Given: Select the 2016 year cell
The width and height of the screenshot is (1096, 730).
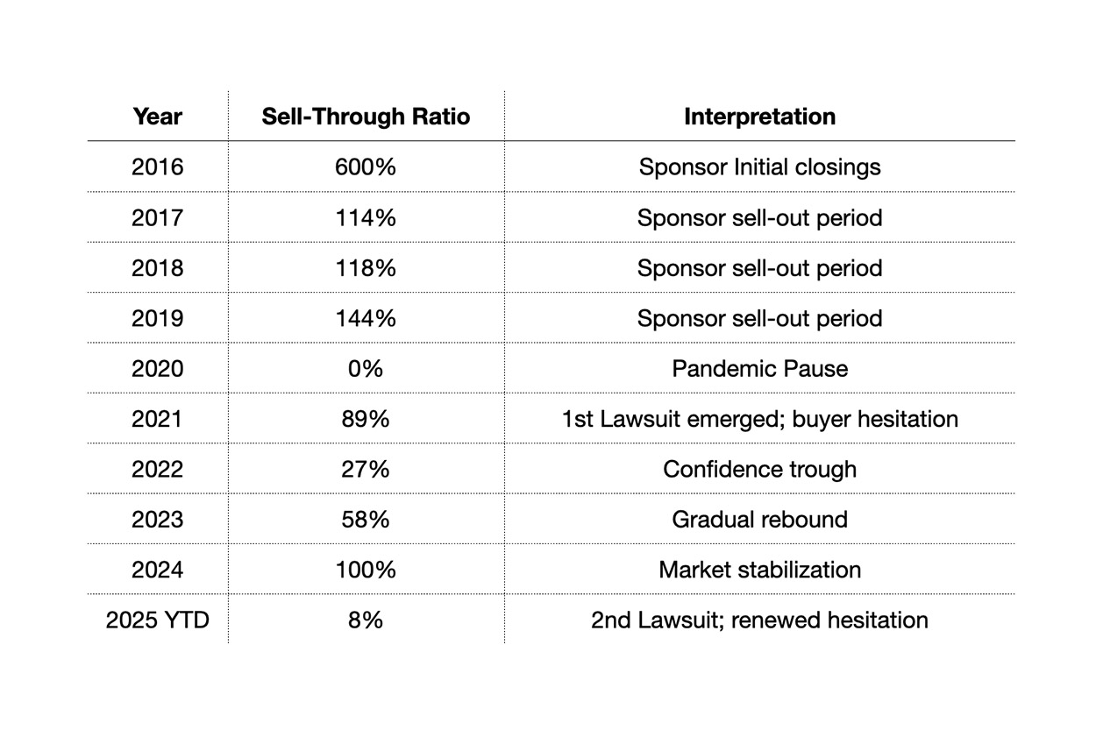Looking at the screenshot, I should point(158,167).
